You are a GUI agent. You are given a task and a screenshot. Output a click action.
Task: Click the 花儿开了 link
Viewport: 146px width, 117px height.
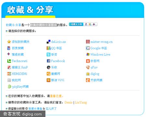(51, 109)
